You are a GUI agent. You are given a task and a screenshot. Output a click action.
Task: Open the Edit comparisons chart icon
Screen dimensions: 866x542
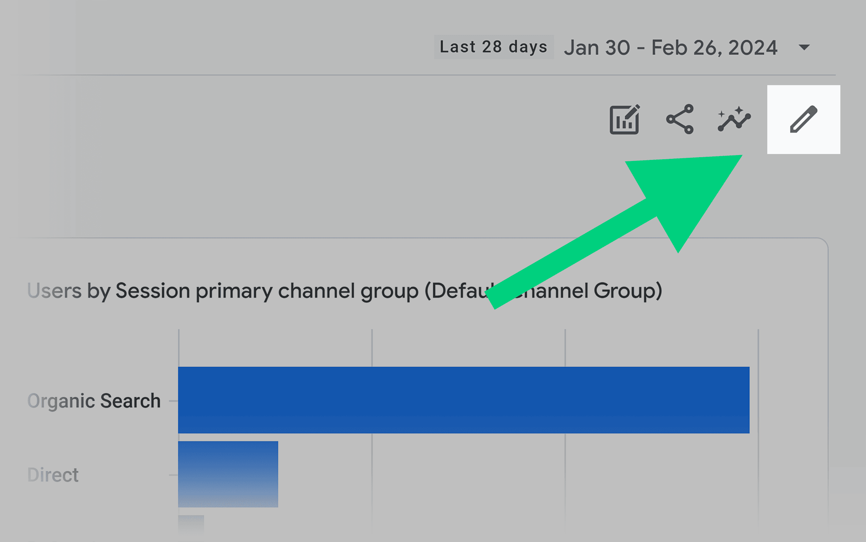(x=625, y=119)
